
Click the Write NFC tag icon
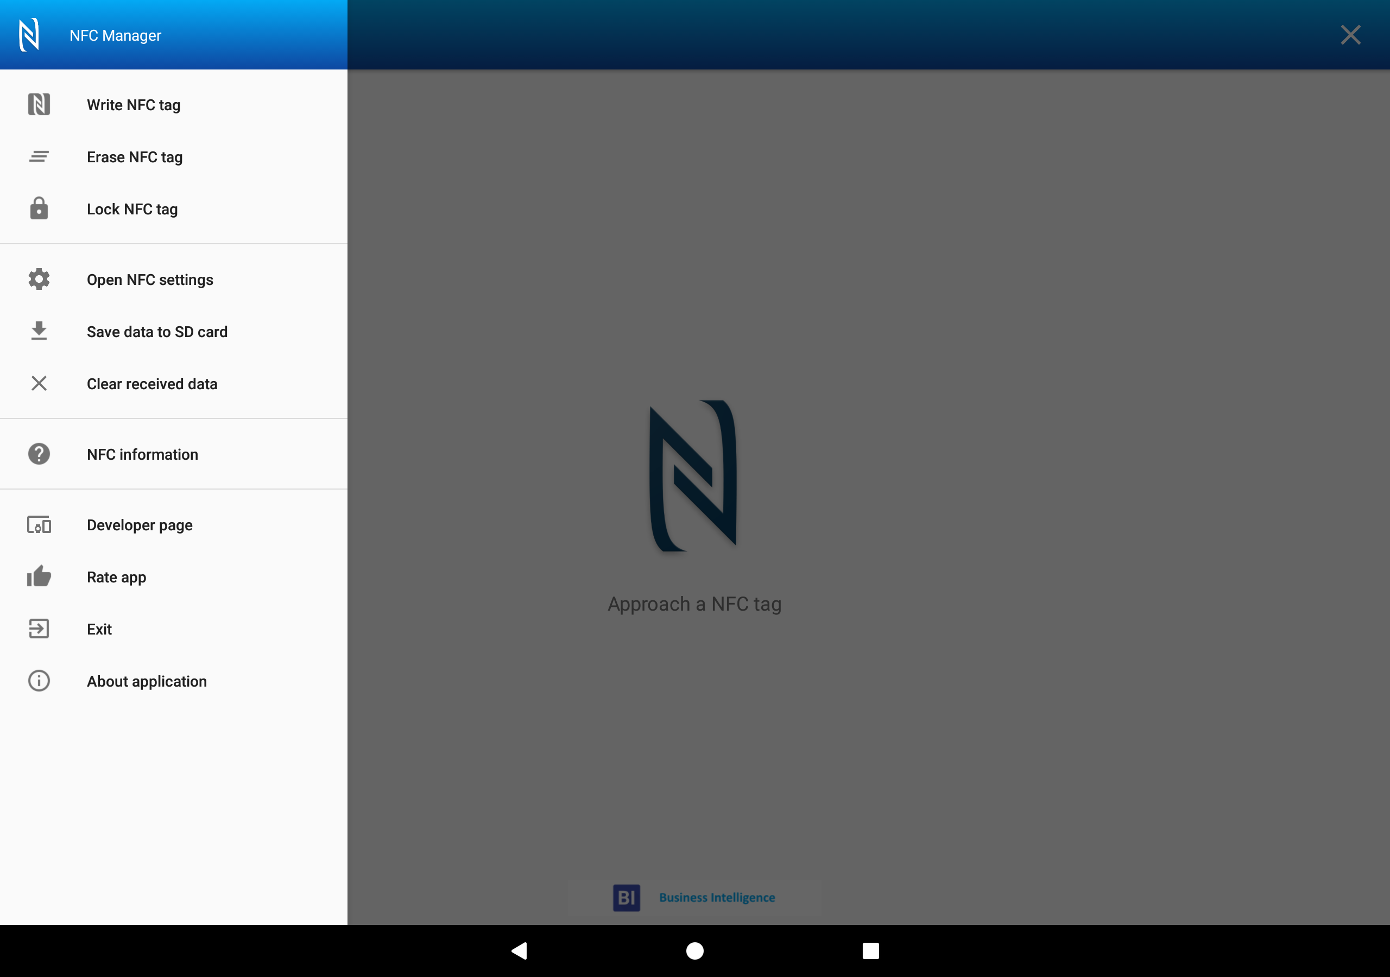pyautogui.click(x=39, y=105)
